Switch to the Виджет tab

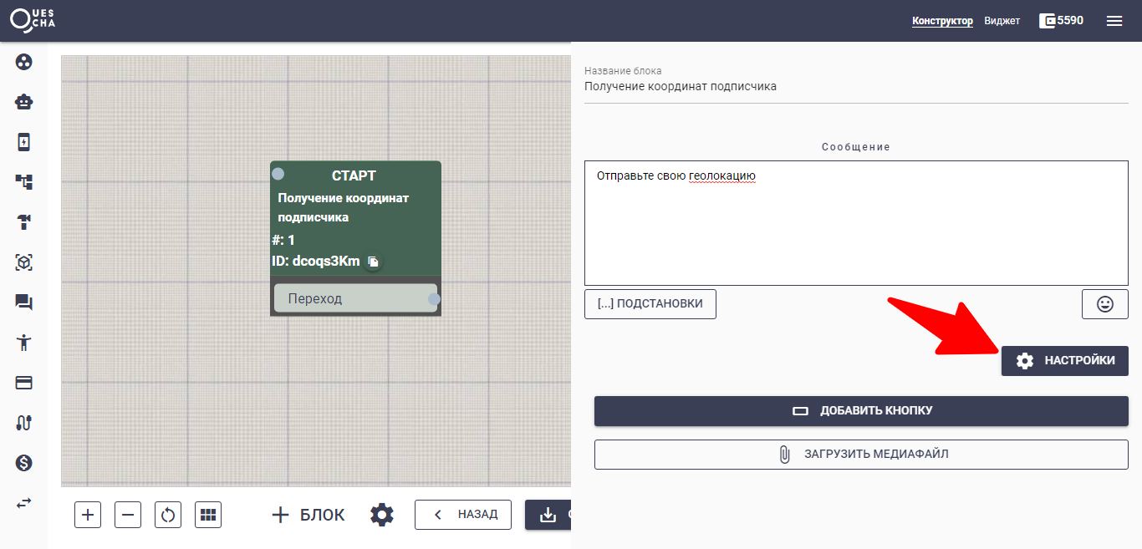(1002, 21)
